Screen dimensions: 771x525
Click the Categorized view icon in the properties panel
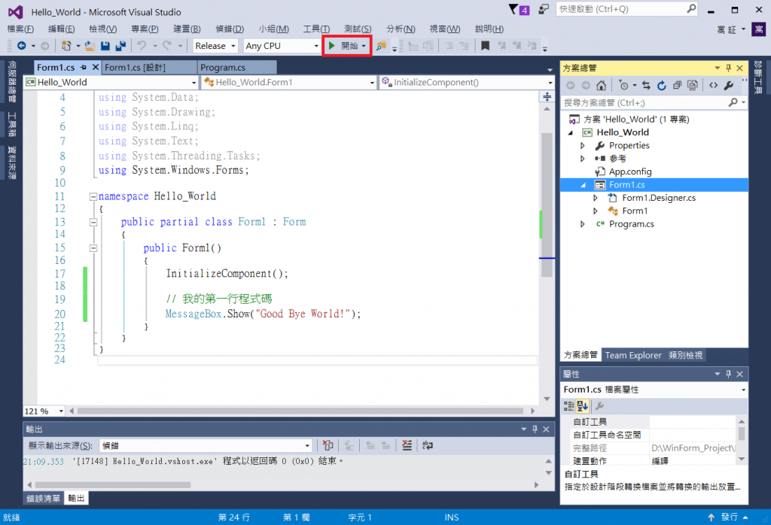pos(569,405)
